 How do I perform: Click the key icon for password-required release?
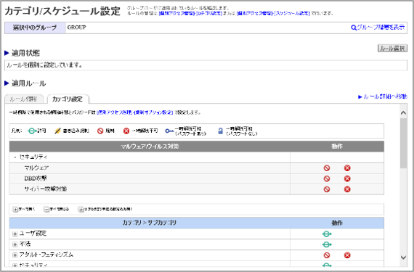[x=169, y=131]
